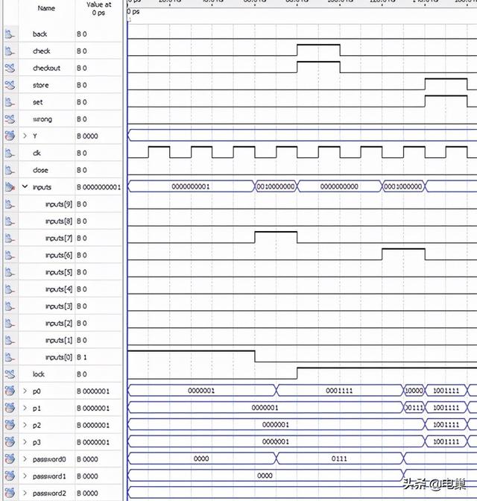Click the input pin icon beside back
Screen dimensions: 477x501
(10, 34)
